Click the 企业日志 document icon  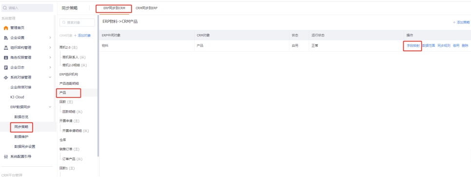tap(6, 68)
